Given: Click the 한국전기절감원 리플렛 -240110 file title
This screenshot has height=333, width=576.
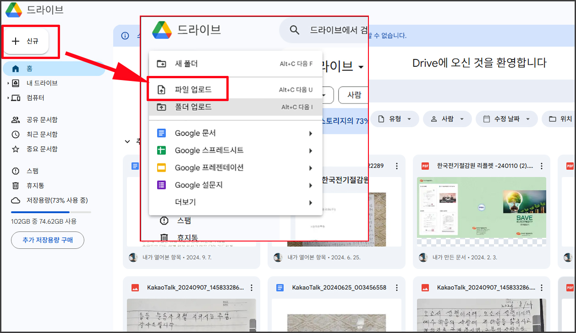Looking at the screenshot, I should click(x=485, y=166).
